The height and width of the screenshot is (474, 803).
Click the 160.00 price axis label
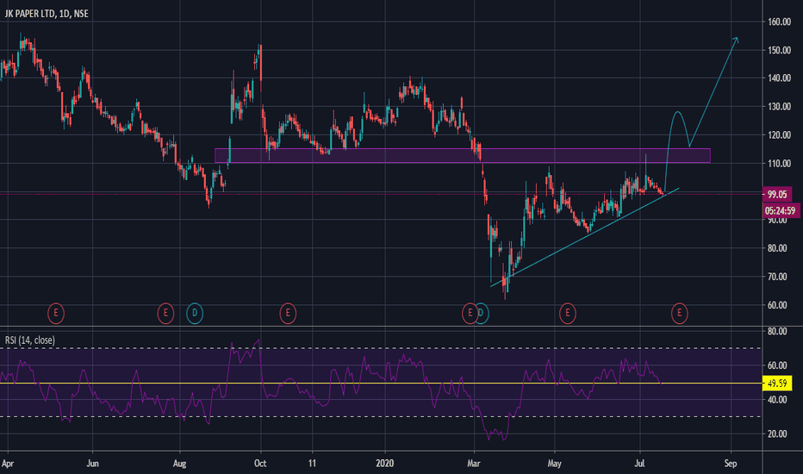pos(779,22)
